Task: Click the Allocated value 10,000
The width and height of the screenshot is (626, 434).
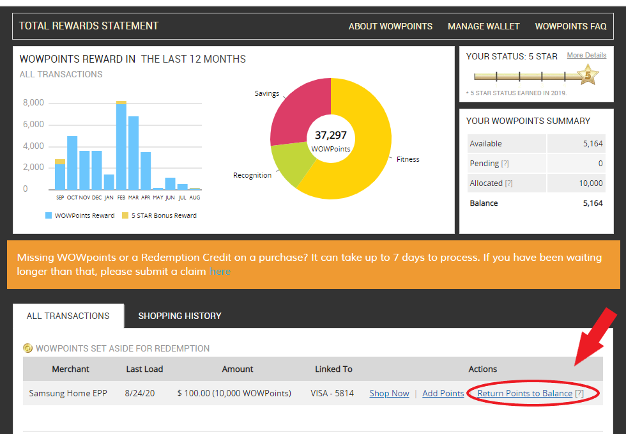Action: pyautogui.click(x=591, y=183)
